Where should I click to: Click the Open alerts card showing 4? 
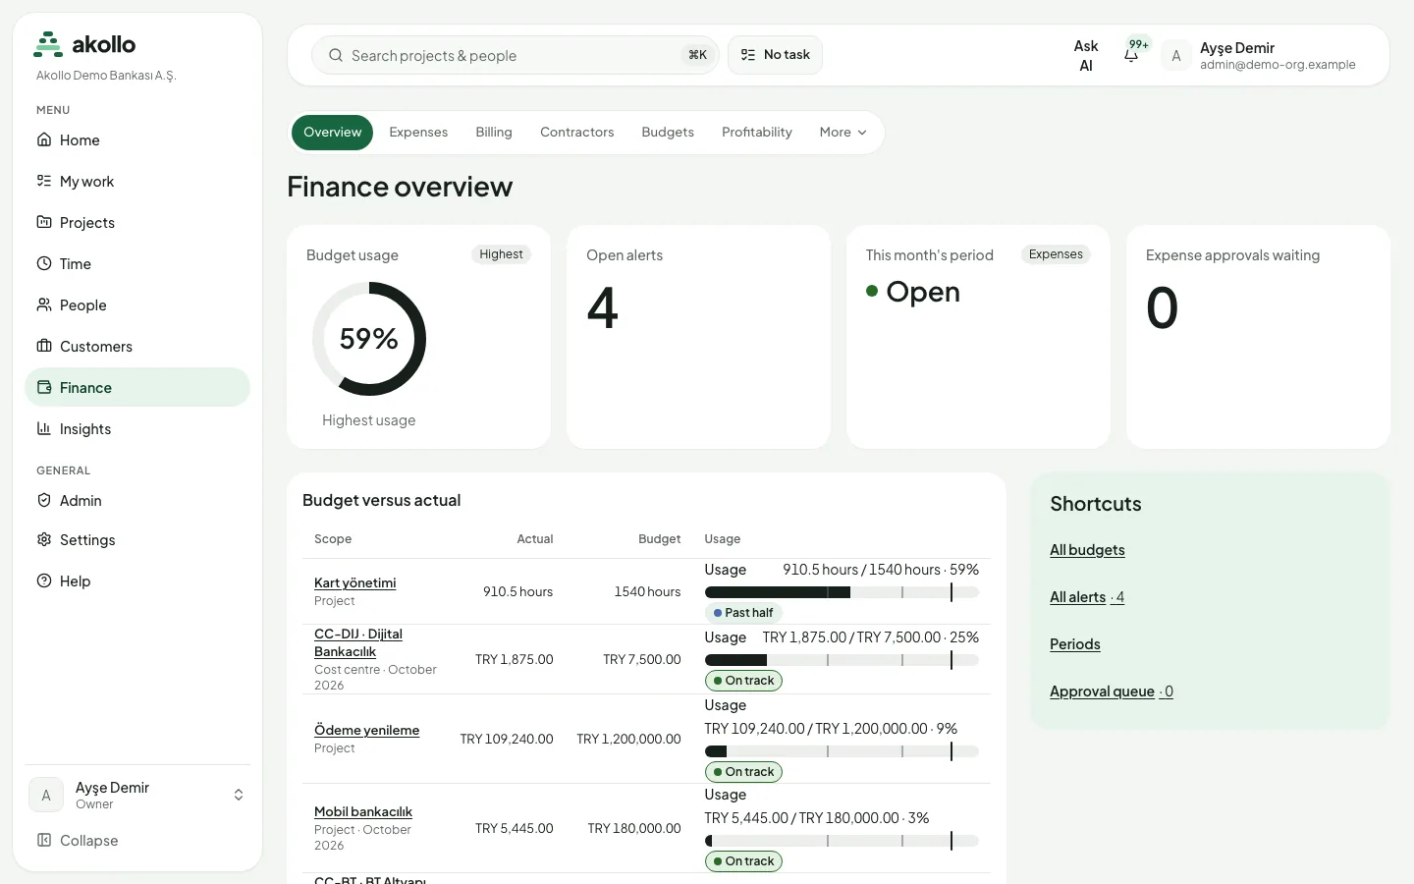pyautogui.click(x=698, y=337)
